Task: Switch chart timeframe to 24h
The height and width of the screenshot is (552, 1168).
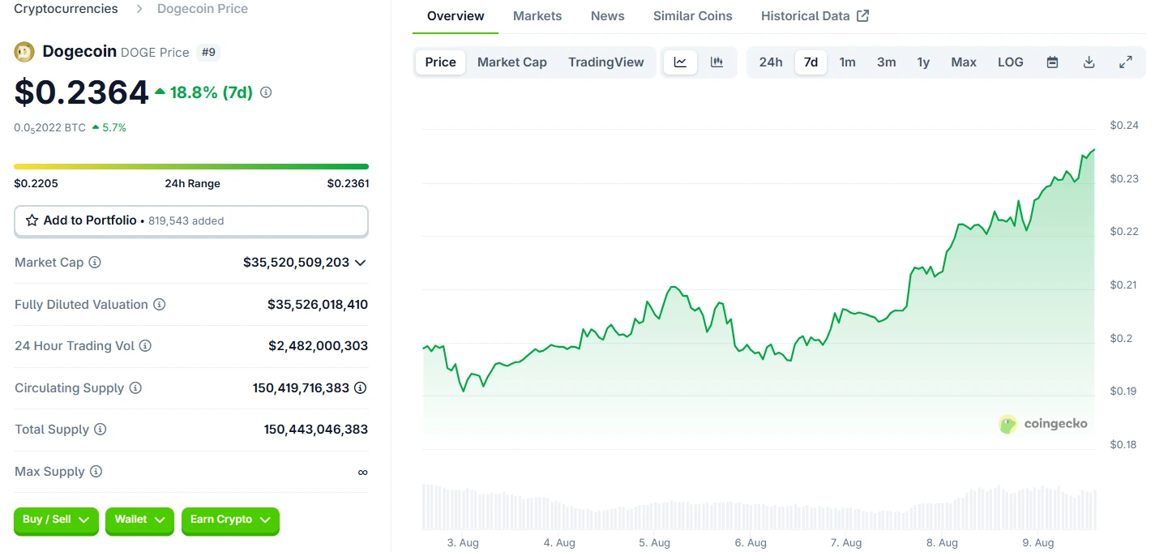Action: pos(770,62)
